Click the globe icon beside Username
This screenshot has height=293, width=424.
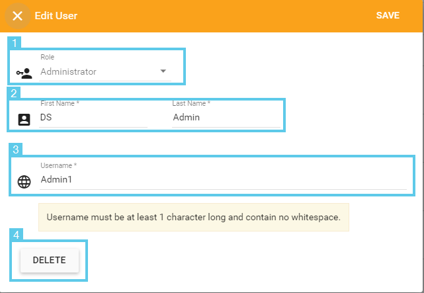coord(24,182)
